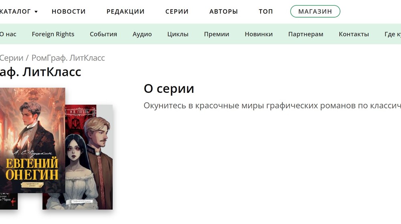Open the Авторы page
The height and width of the screenshot is (224, 401).
pyautogui.click(x=223, y=12)
